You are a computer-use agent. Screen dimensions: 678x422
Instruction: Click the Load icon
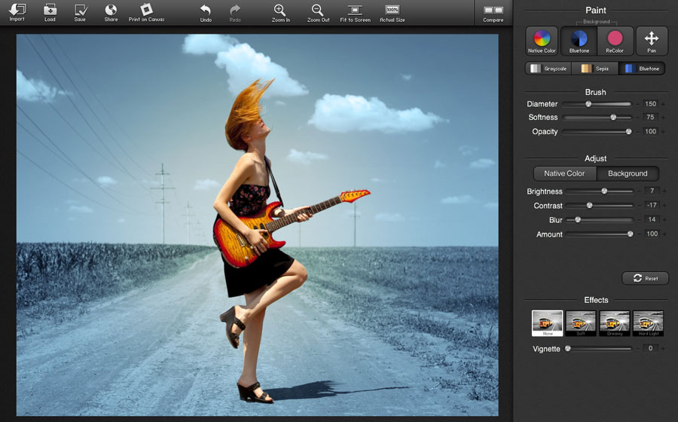[50, 11]
